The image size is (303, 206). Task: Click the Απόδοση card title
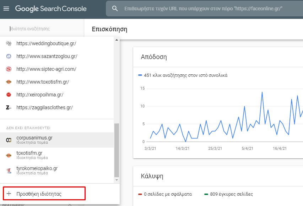154,57
